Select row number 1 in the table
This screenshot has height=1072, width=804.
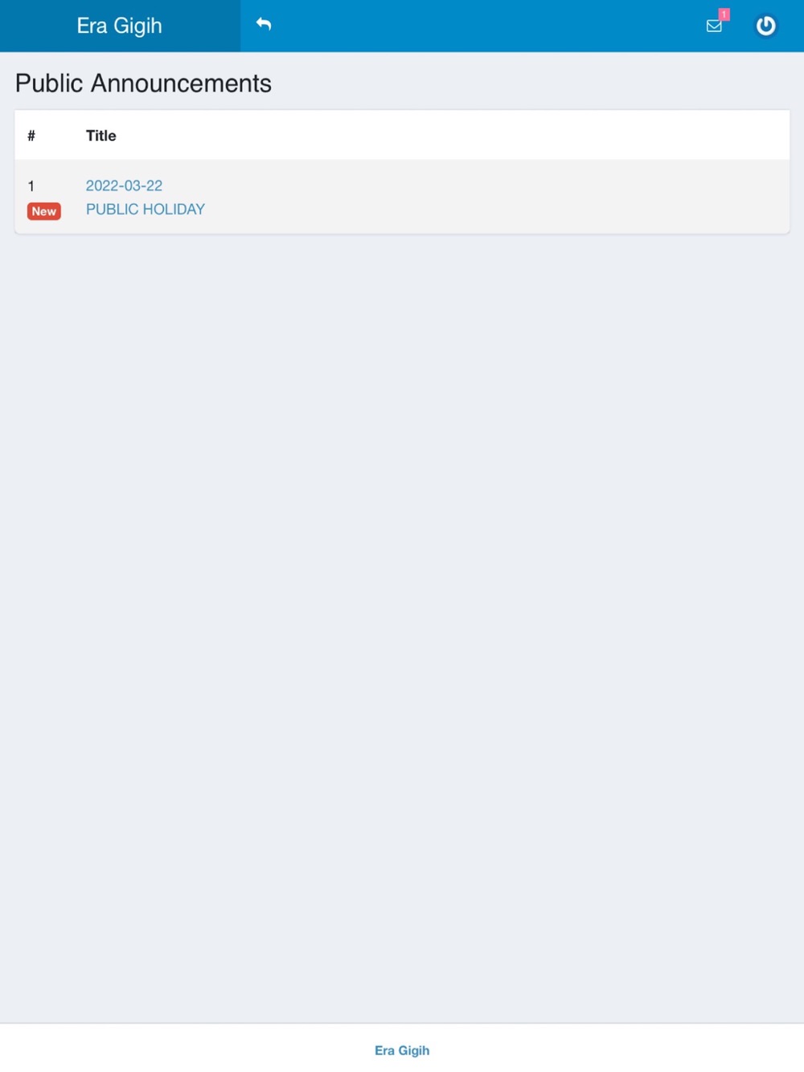[31, 186]
